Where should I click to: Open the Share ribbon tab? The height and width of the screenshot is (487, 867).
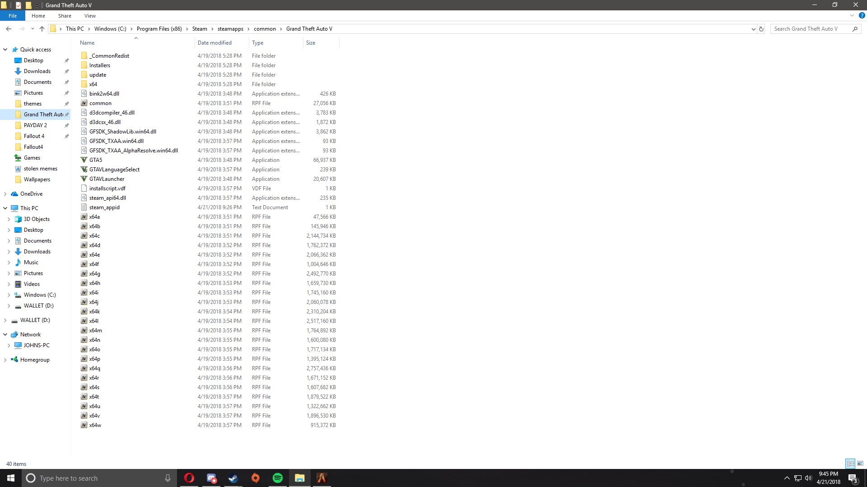click(65, 16)
